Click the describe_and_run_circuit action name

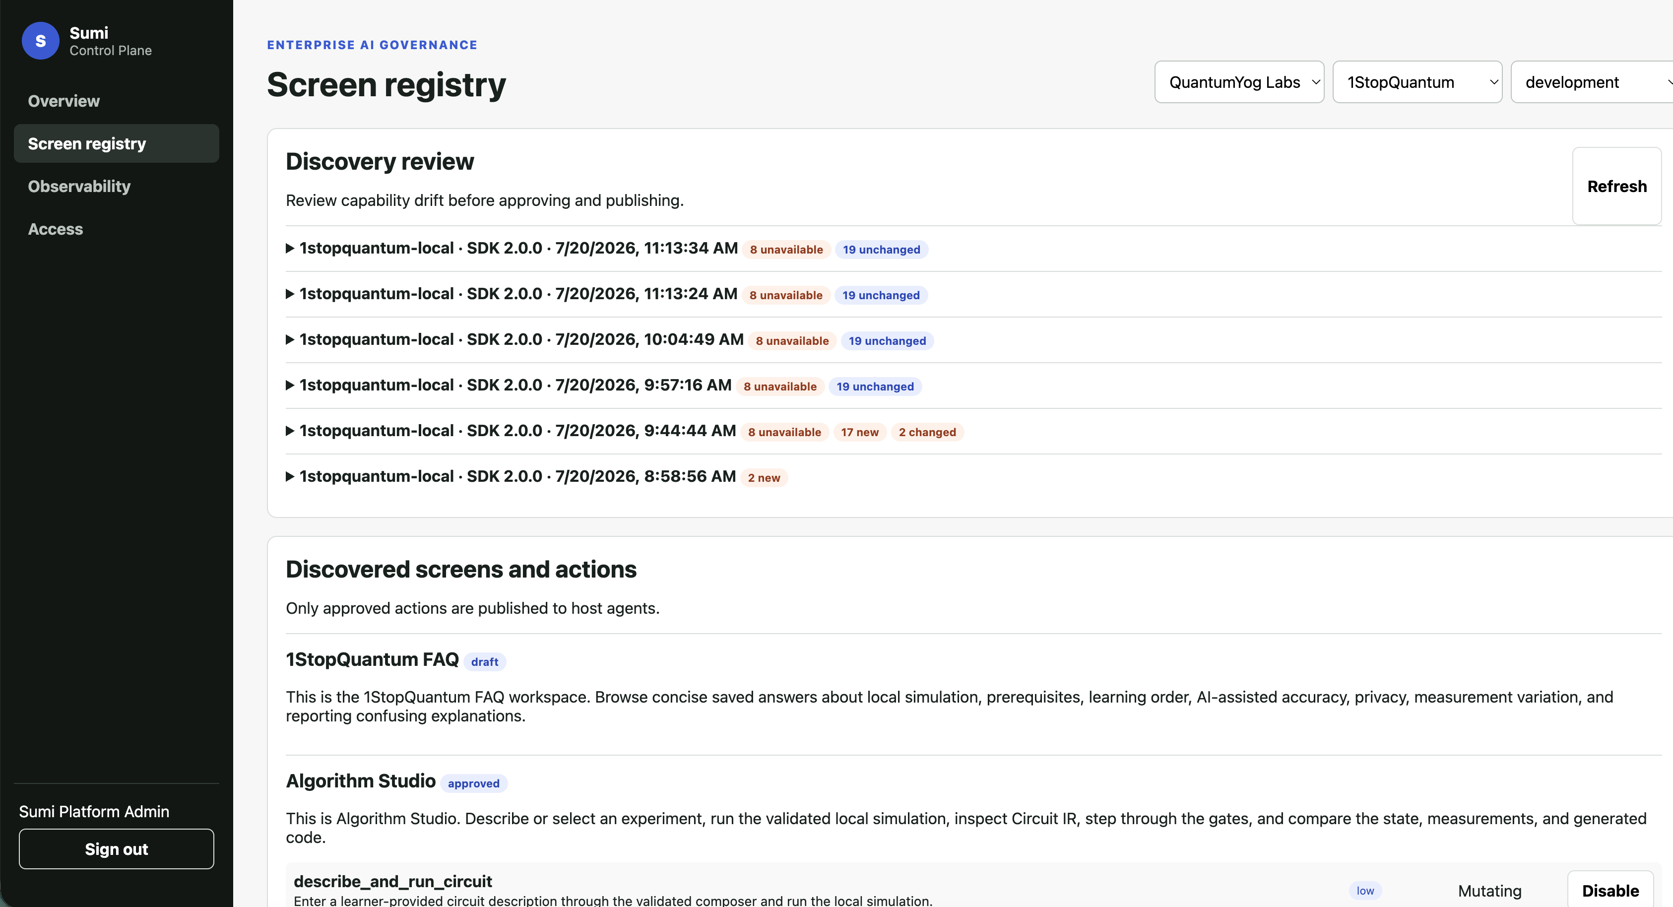pos(392,881)
